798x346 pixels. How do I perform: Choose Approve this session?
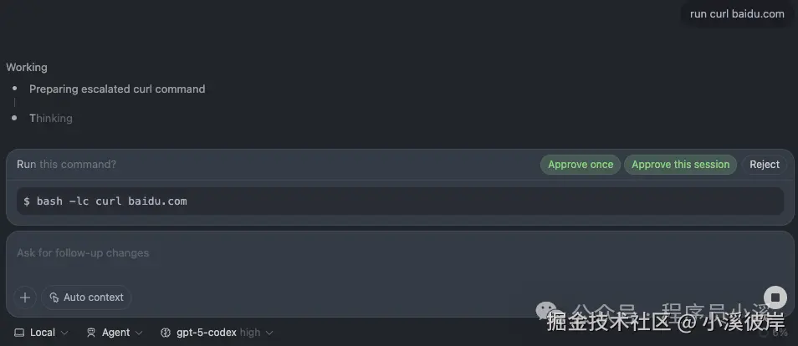pyautogui.click(x=680, y=165)
